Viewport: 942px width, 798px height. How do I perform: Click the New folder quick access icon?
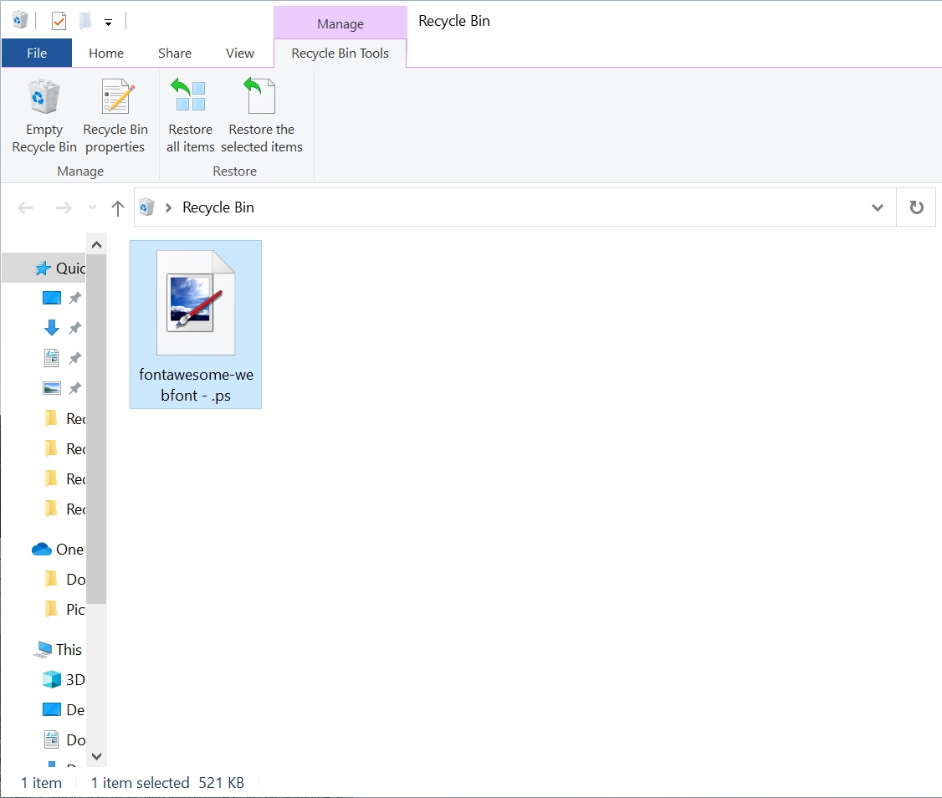pyautogui.click(x=85, y=21)
